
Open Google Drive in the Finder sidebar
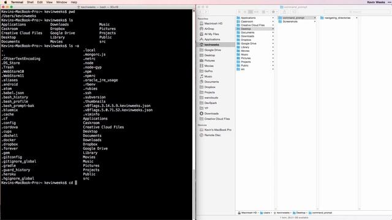tap(210, 50)
